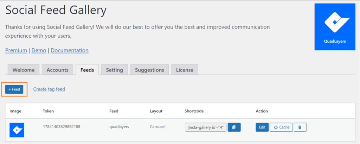
Task: Click the token number 17841403829892188
Action: coord(62,126)
